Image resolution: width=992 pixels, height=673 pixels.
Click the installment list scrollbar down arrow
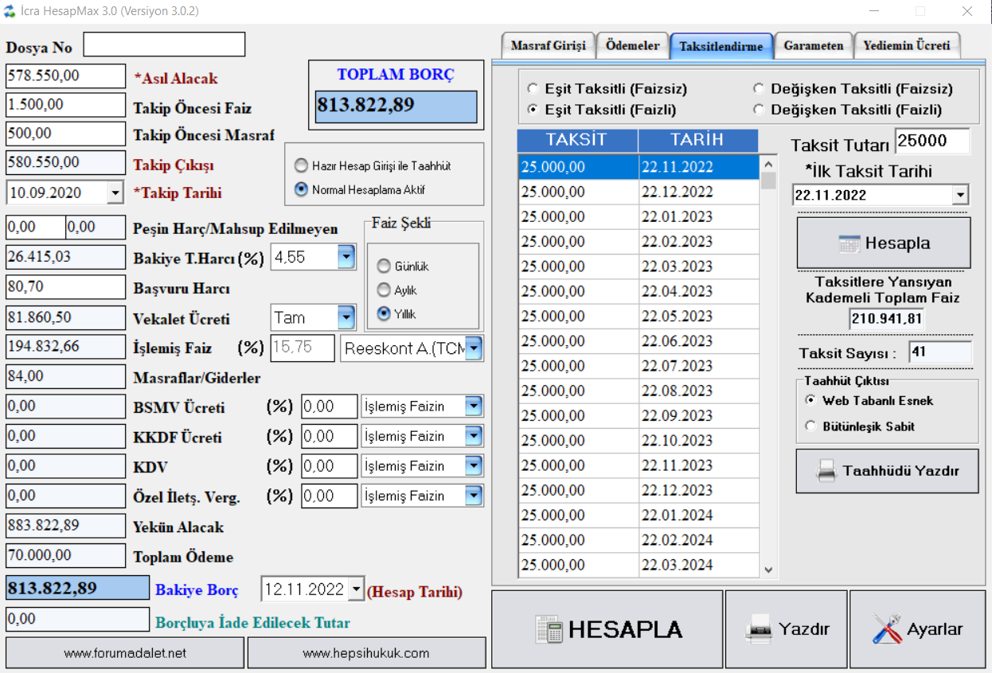tap(768, 570)
